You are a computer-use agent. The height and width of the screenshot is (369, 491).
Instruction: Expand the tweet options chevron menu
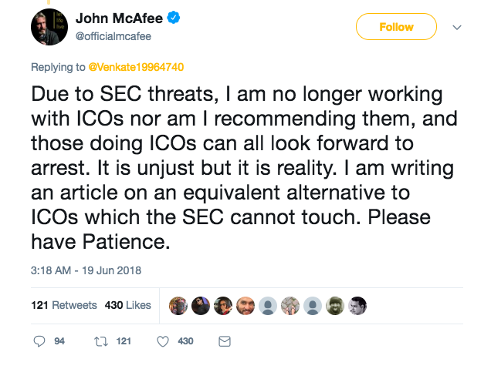[x=456, y=27]
